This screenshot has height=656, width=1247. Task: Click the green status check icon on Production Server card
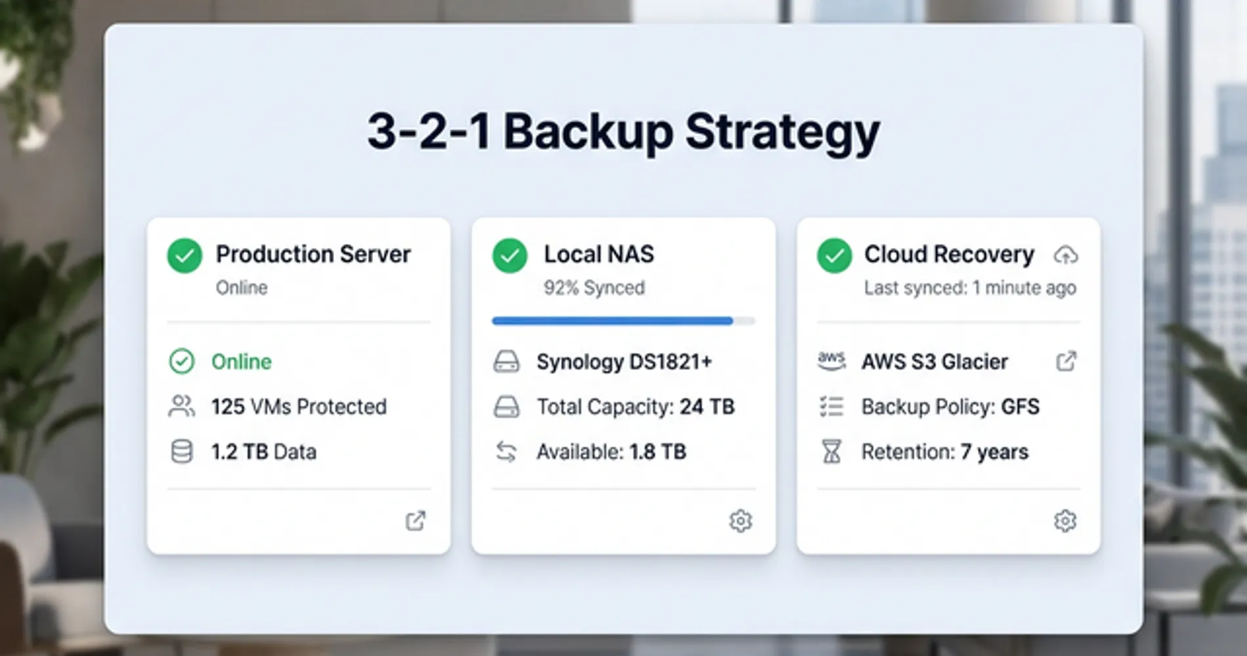pos(184,255)
